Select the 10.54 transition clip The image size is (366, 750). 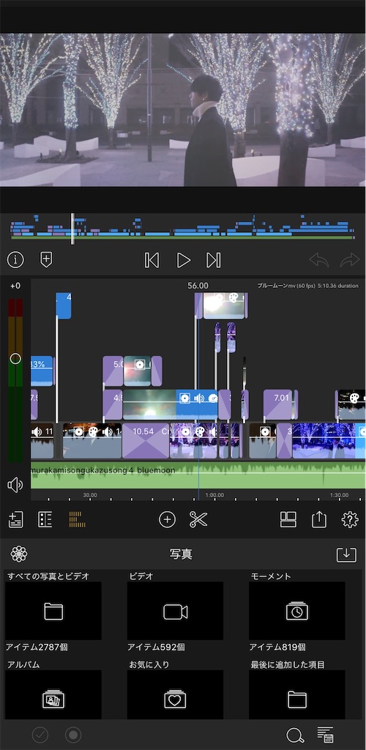[146, 440]
